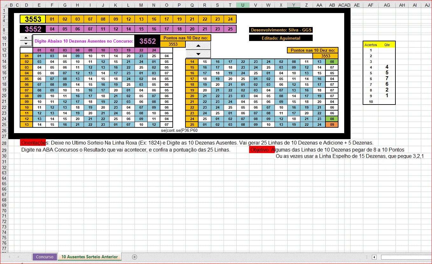Image resolution: width=432 pixels, height=264 pixels.
Task: Click the yellow 3553 contest number cell
Action: coord(33,19)
